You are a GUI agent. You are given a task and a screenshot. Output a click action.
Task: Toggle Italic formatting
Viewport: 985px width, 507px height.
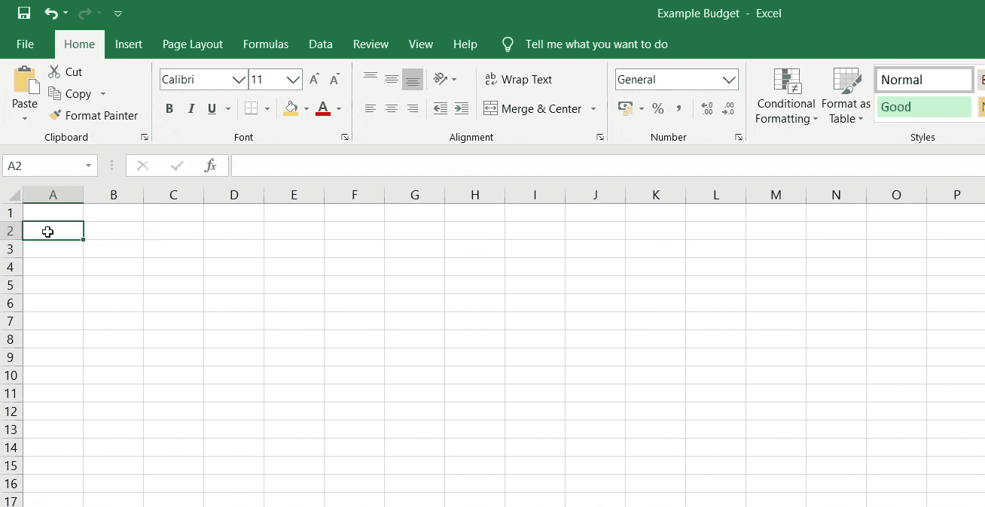click(191, 109)
